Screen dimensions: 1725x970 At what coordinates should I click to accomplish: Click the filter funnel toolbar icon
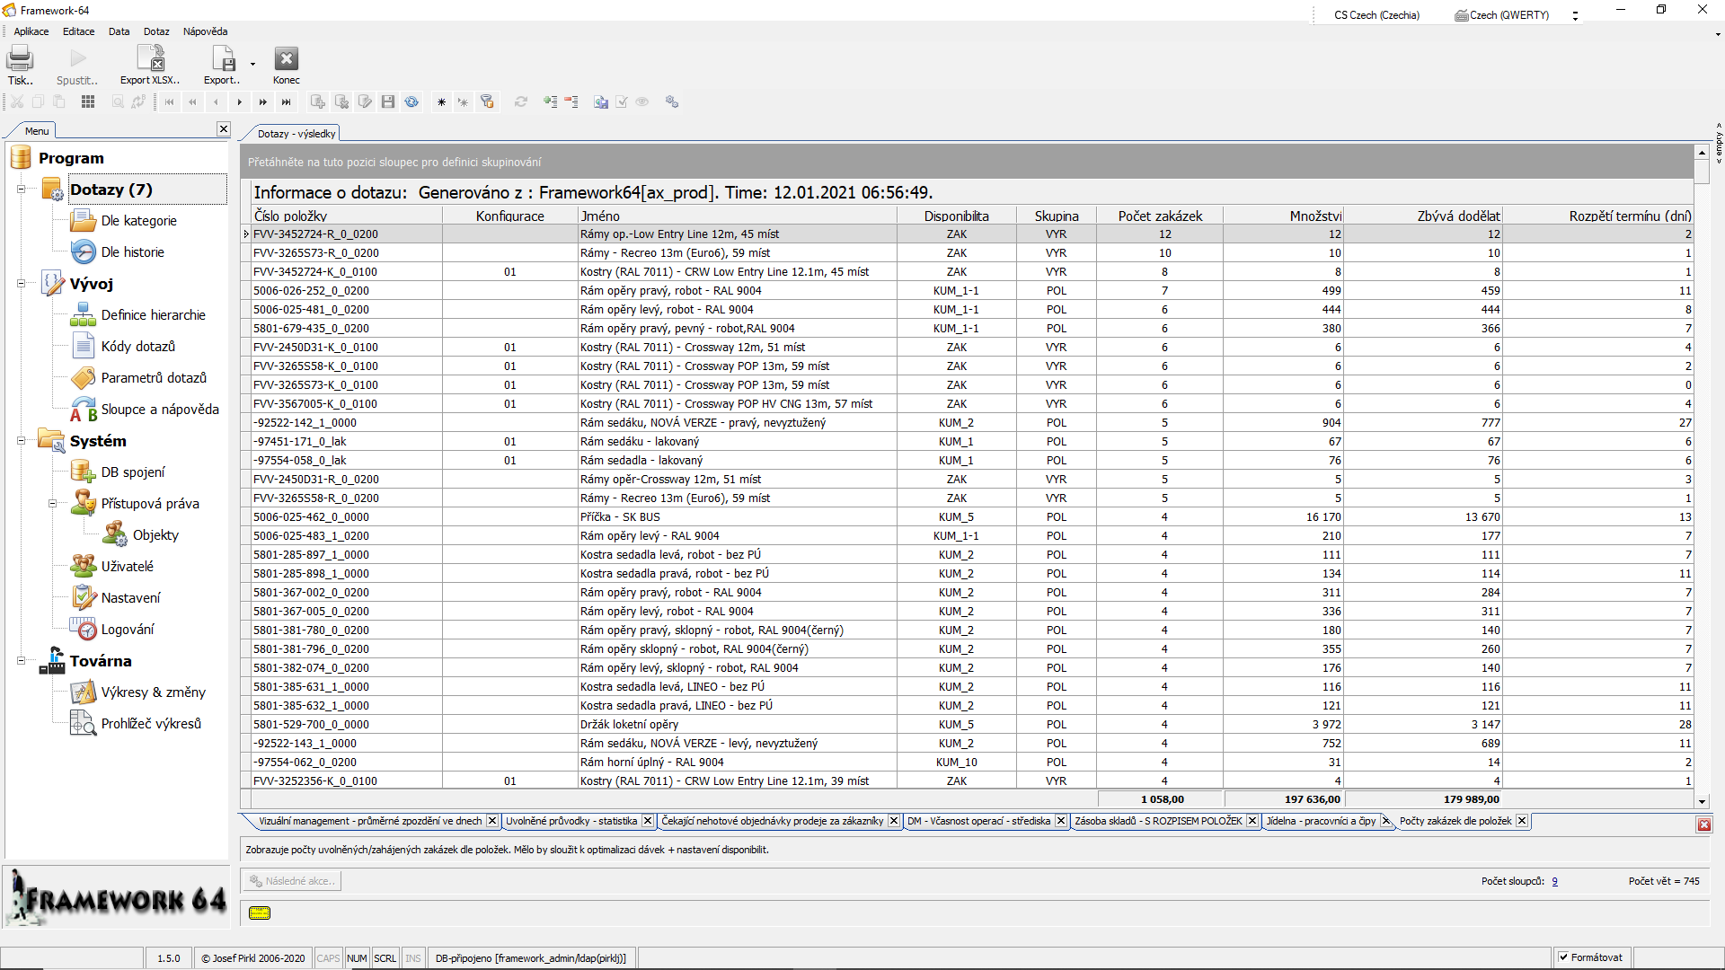[x=487, y=102]
